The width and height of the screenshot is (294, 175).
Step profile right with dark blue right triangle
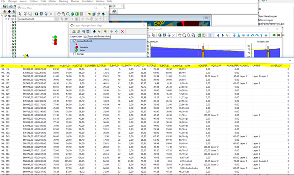[223, 35]
